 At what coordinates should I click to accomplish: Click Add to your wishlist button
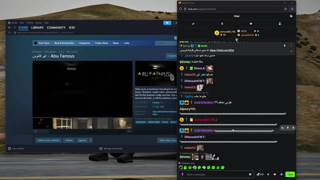coord(48,140)
